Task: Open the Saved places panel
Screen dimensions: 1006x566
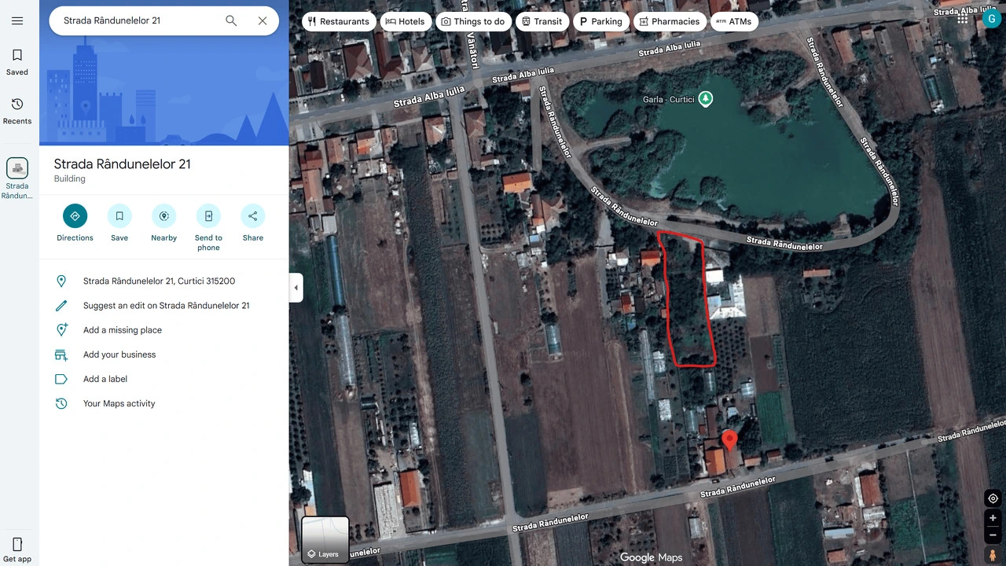Action: [x=17, y=62]
